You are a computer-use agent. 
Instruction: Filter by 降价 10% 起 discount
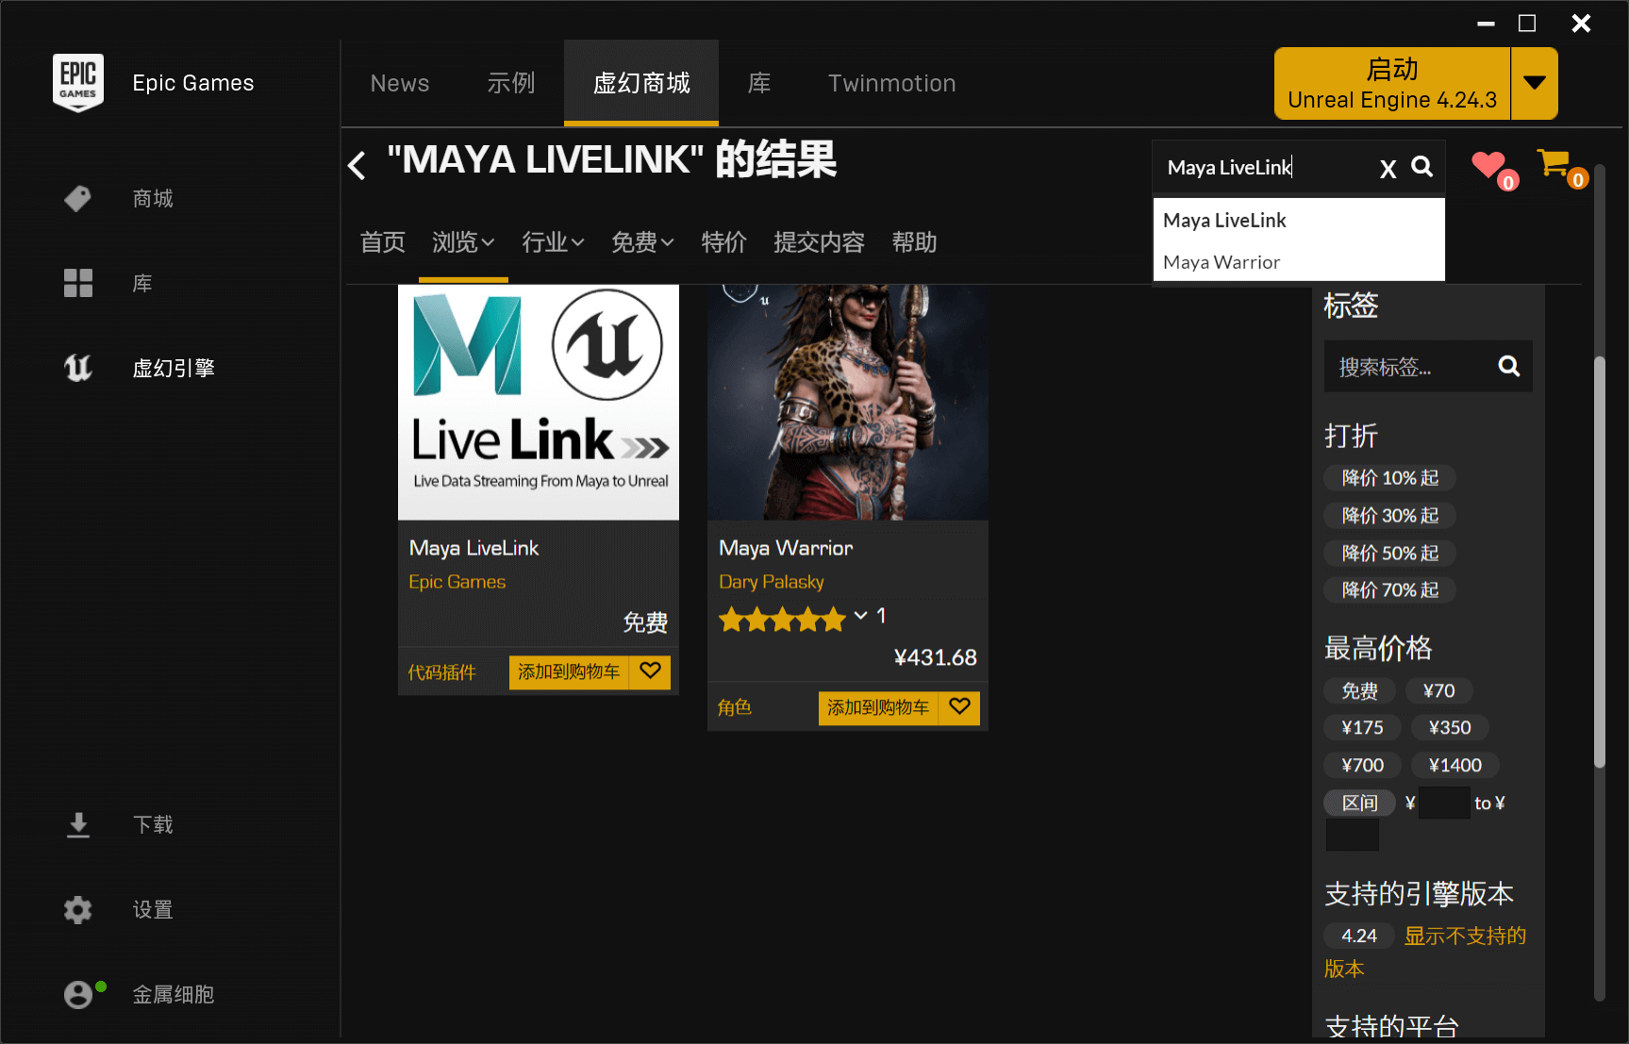1389,478
